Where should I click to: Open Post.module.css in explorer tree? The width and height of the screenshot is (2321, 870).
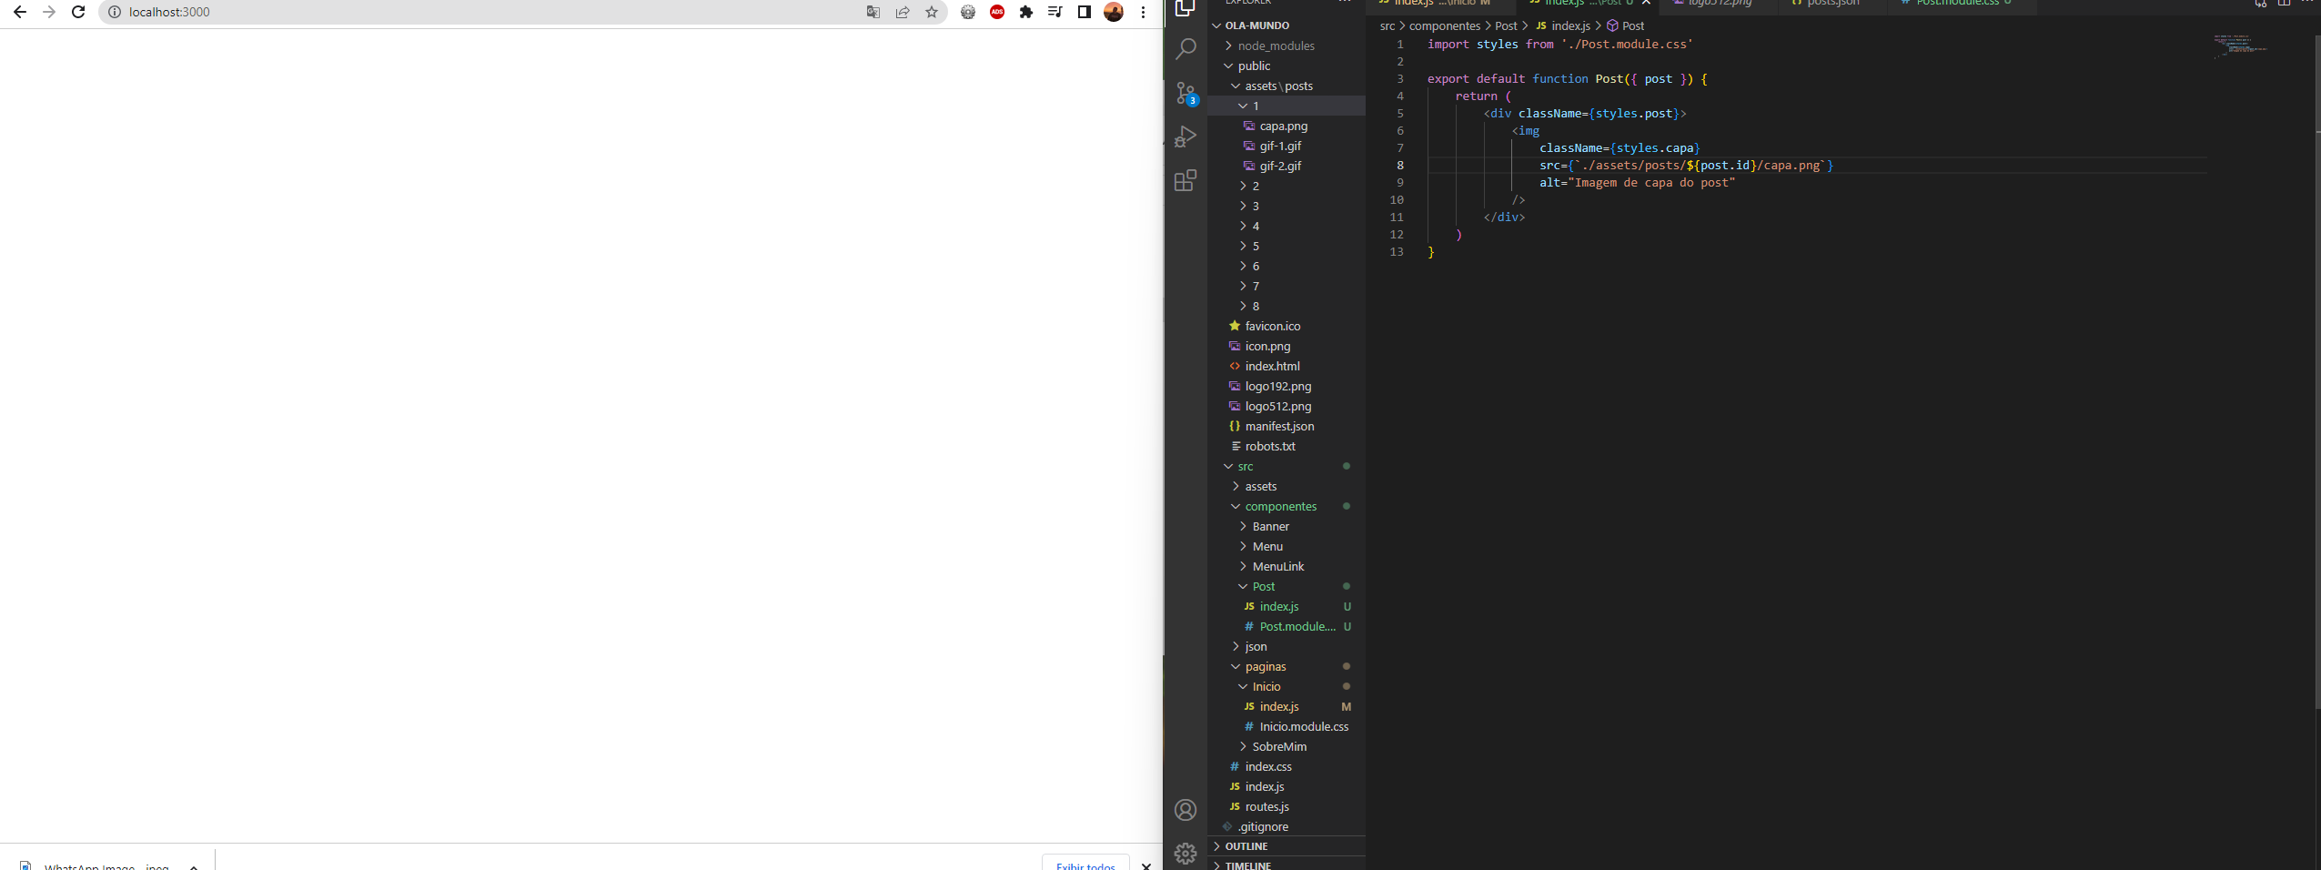(x=1287, y=626)
